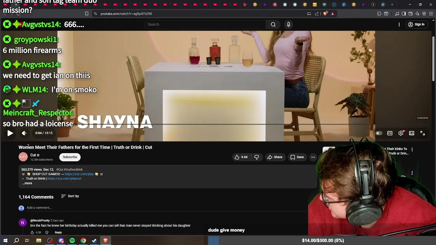Dislike NorahPrunty's comment
The image size is (436, 245).
(x=47, y=233)
